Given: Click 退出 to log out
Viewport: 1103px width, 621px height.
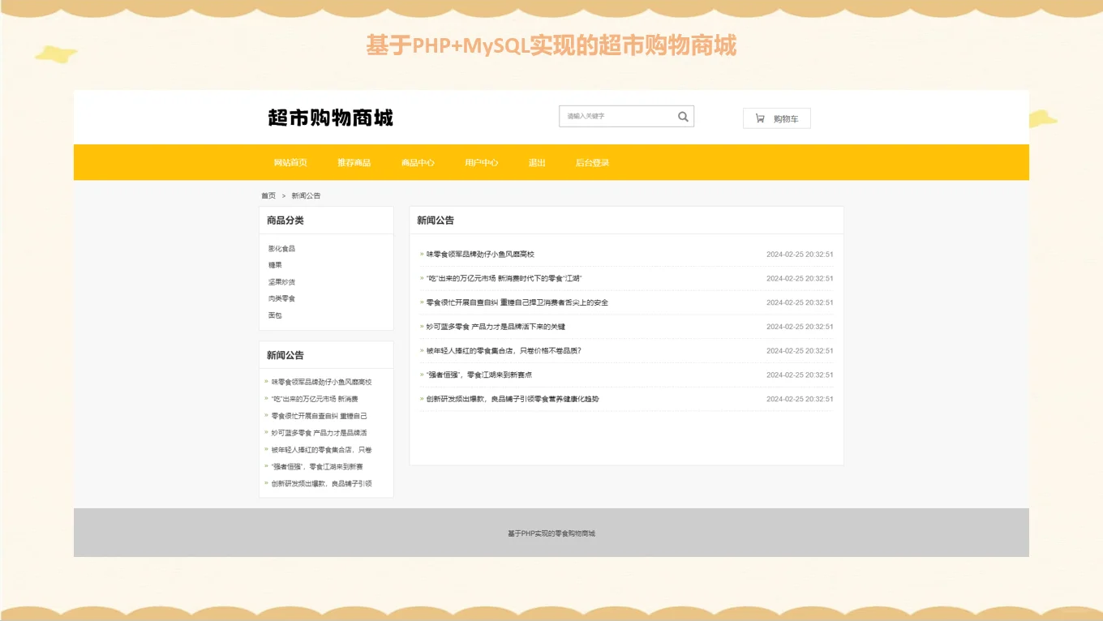Looking at the screenshot, I should [538, 162].
